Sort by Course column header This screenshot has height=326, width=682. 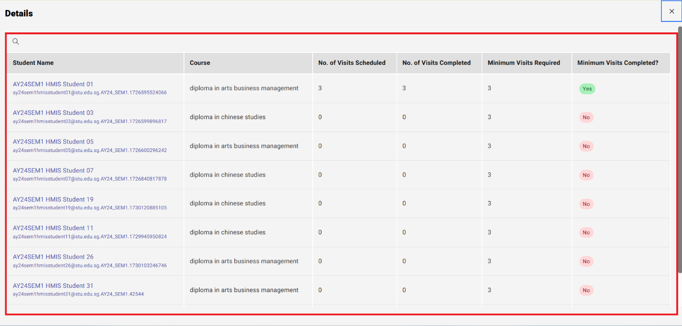click(200, 63)
